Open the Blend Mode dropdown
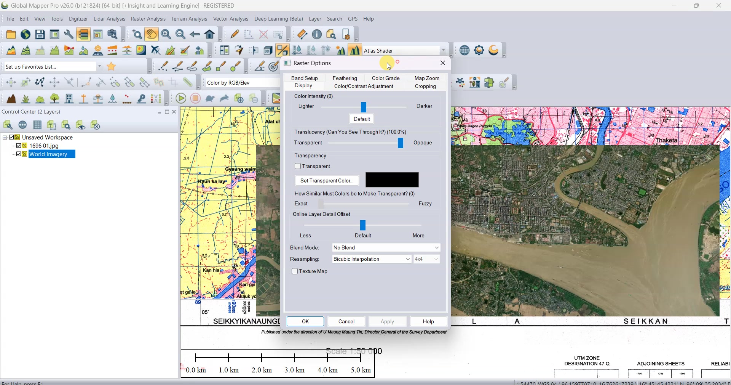The image size is (731, 385). pos(386,248)
